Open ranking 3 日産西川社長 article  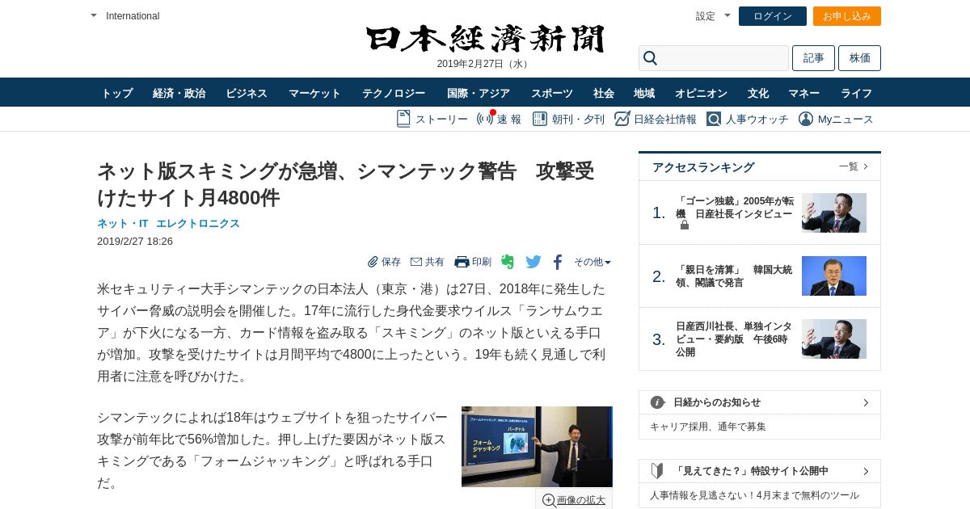click(735, 339)
